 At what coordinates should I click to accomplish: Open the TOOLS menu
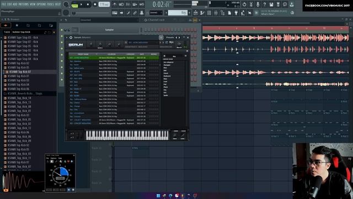click(x=51, y=4)
